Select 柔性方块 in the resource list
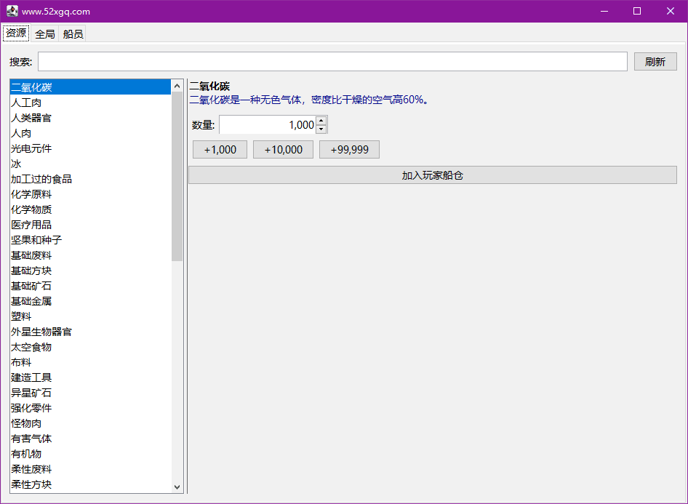This screenshot has height=504, width=688. (x=90, y=484)
